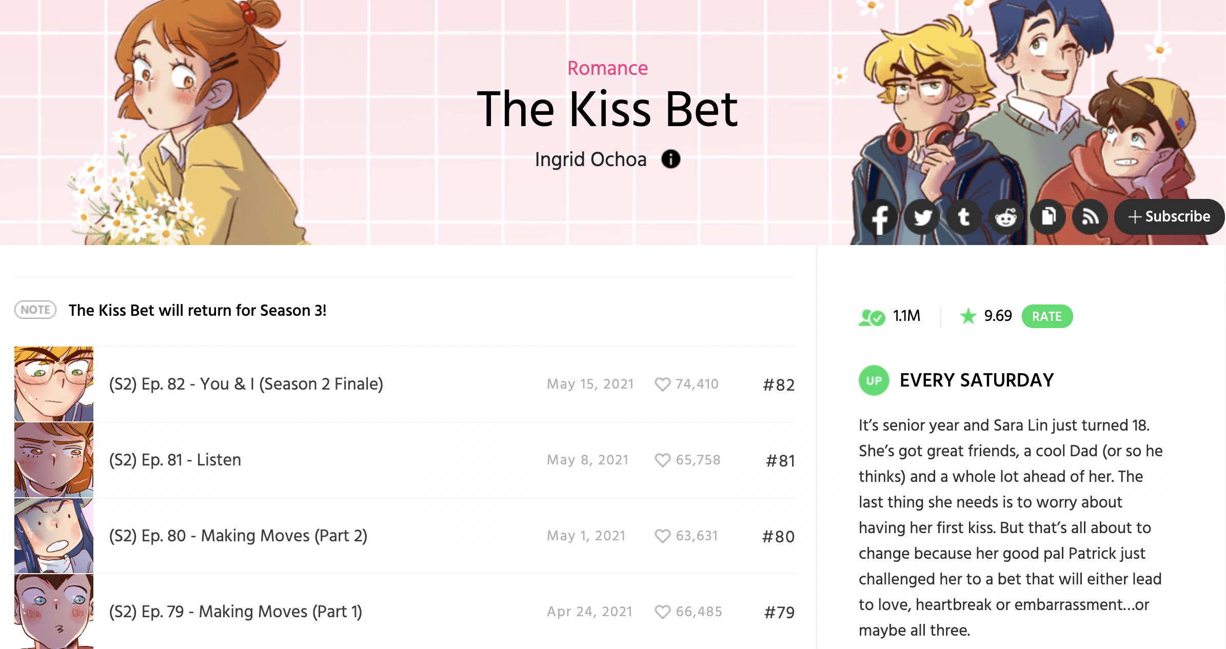Share the series on Facebook
1226x649 pixels.
tap(880, 217)
